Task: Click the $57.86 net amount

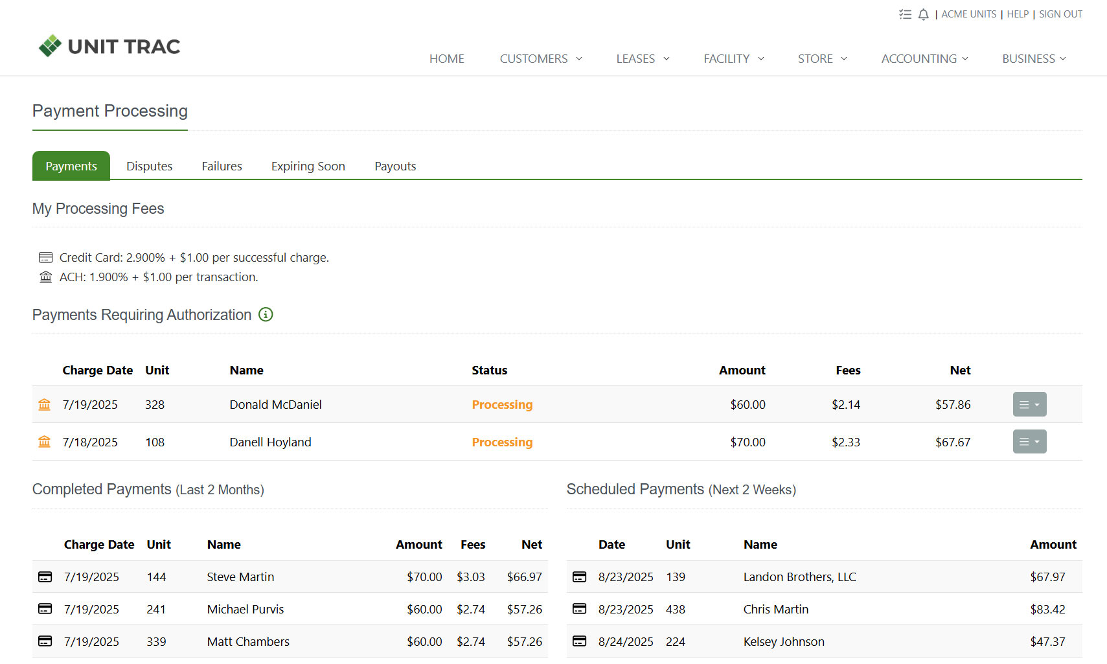Action: coord(953,404)
